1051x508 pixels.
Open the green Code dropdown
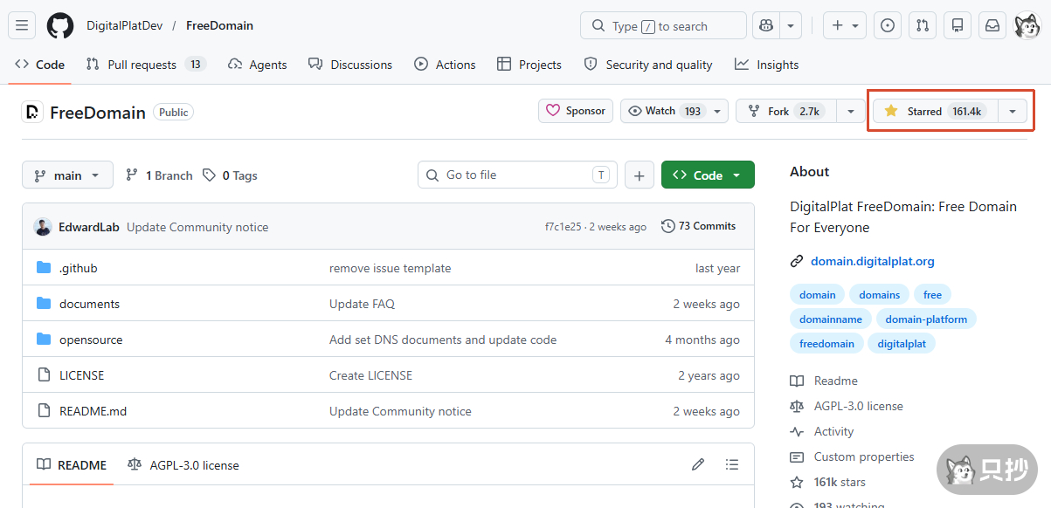pyautogui.click(x=708, y=175)
